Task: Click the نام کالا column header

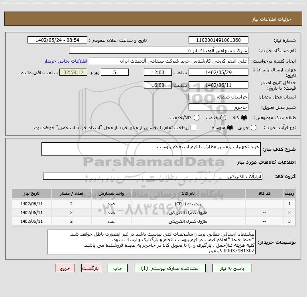Action: (188, 194)
